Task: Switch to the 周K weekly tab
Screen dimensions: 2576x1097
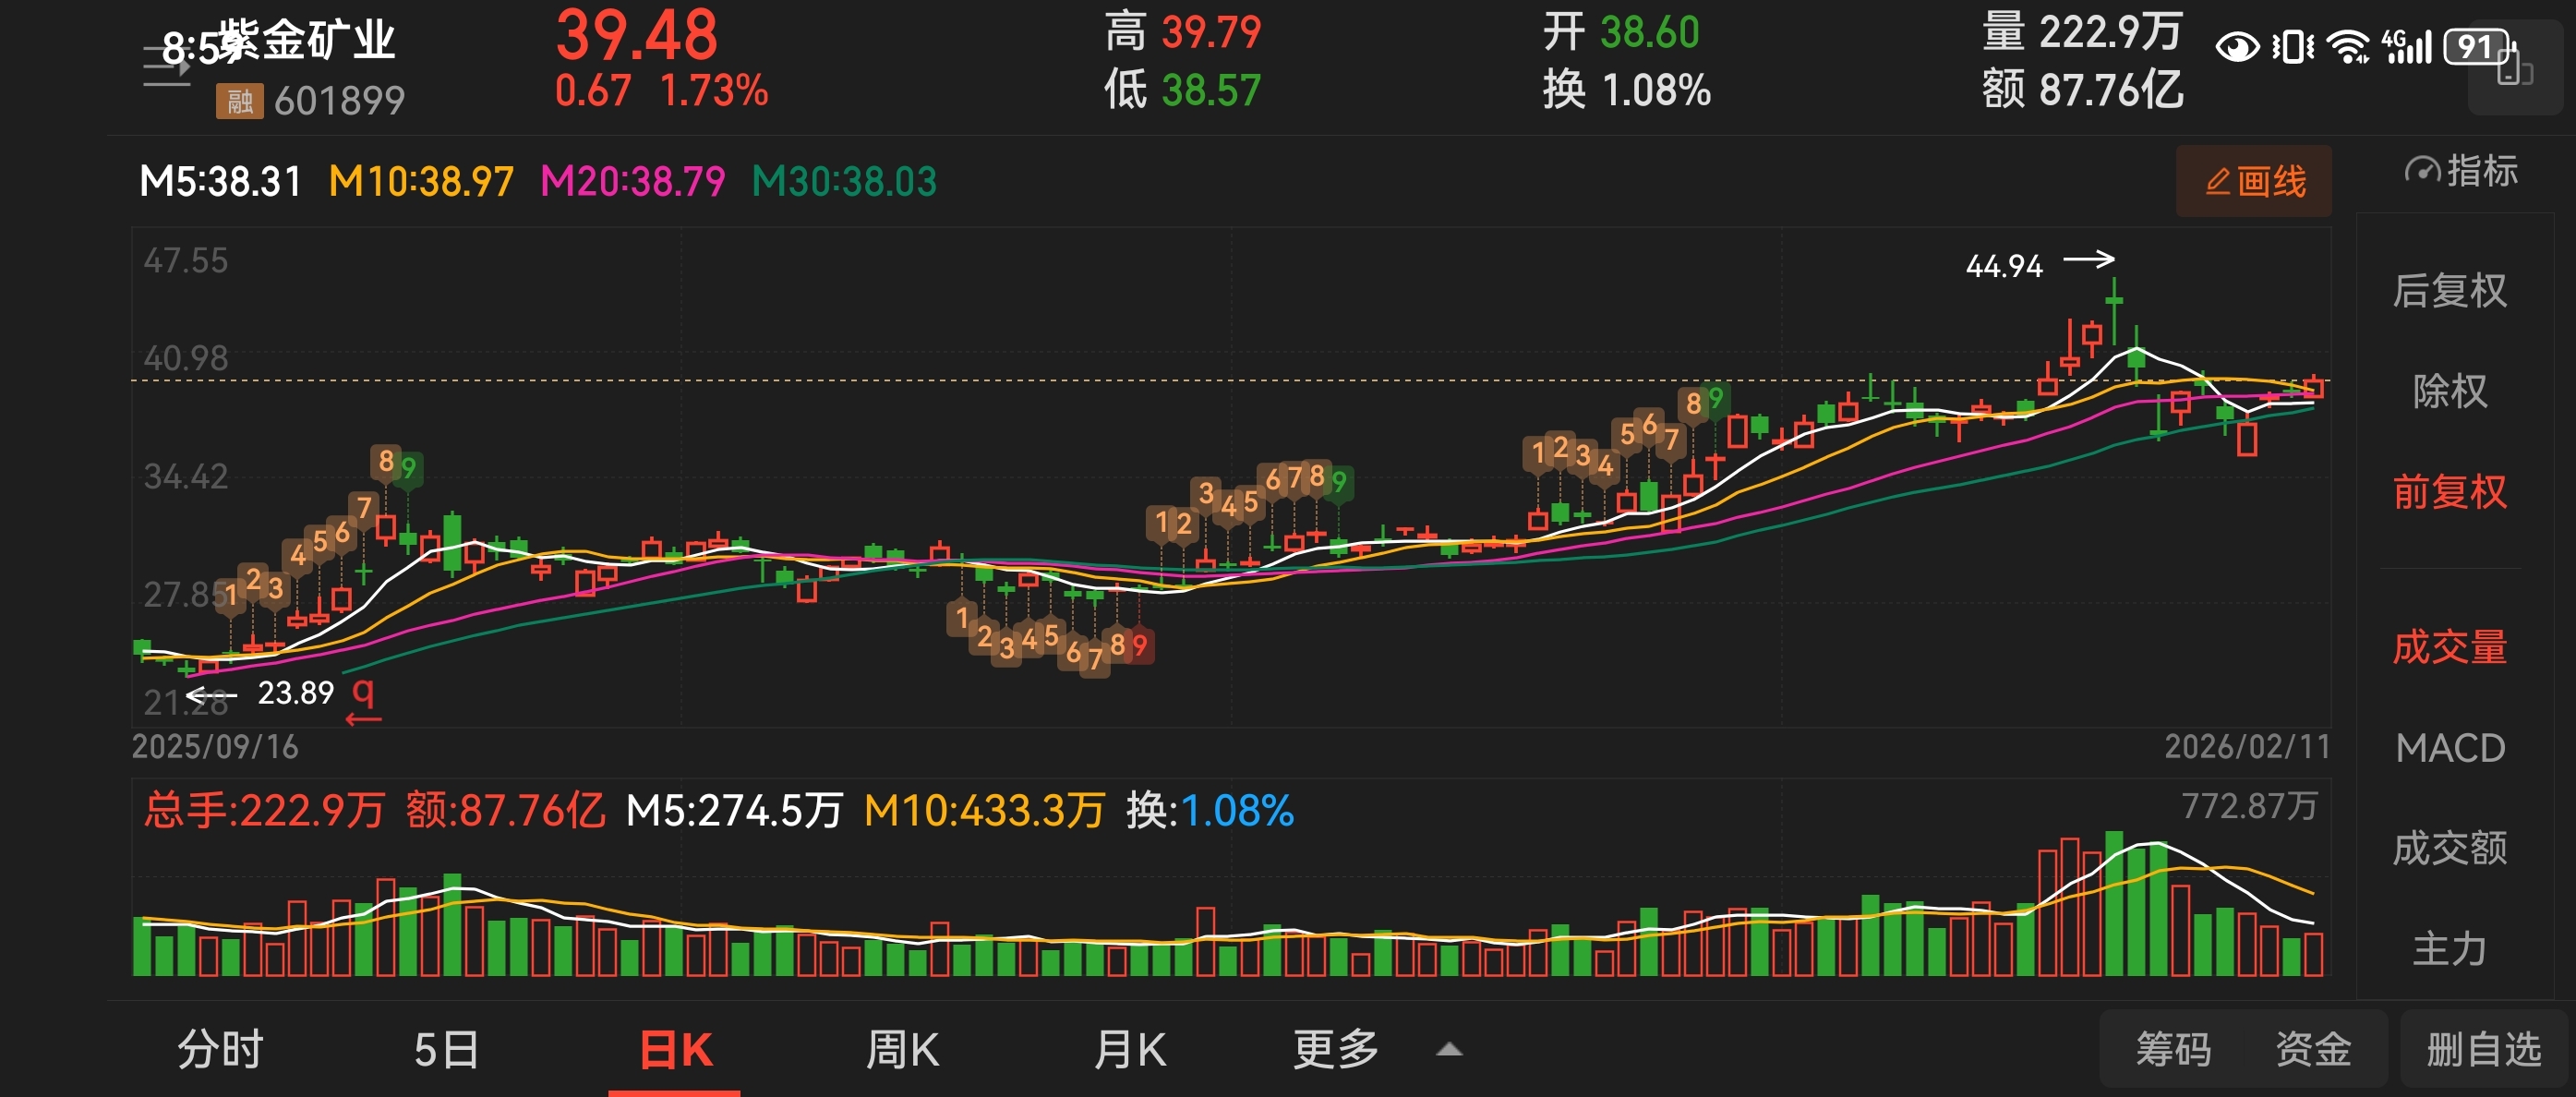Action: pyautogui.click(x=902, y=1050)
